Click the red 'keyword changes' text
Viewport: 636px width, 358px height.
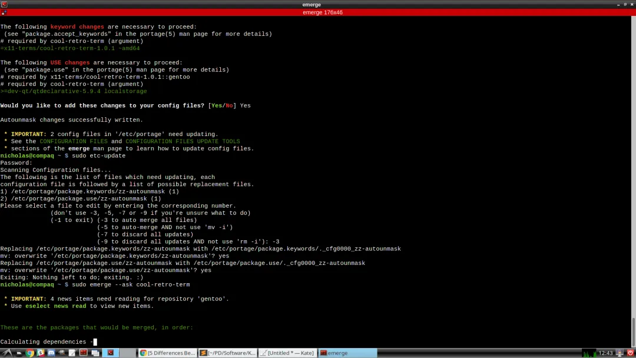click(x=77, y=26)
